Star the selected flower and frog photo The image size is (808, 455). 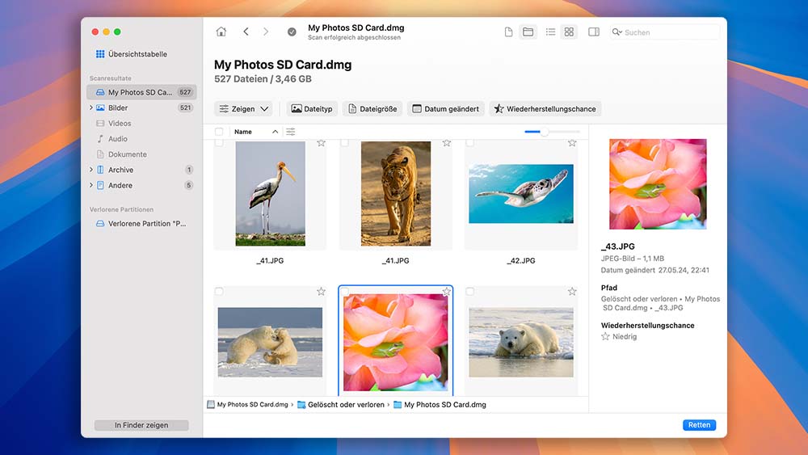[x=446, y=292]
